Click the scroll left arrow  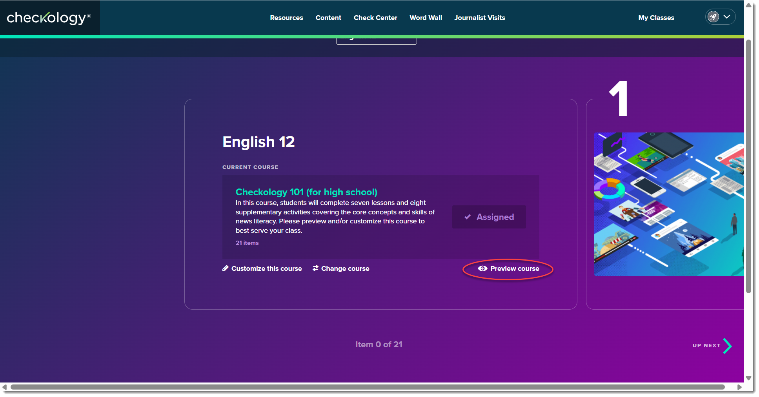click(4, 387)
